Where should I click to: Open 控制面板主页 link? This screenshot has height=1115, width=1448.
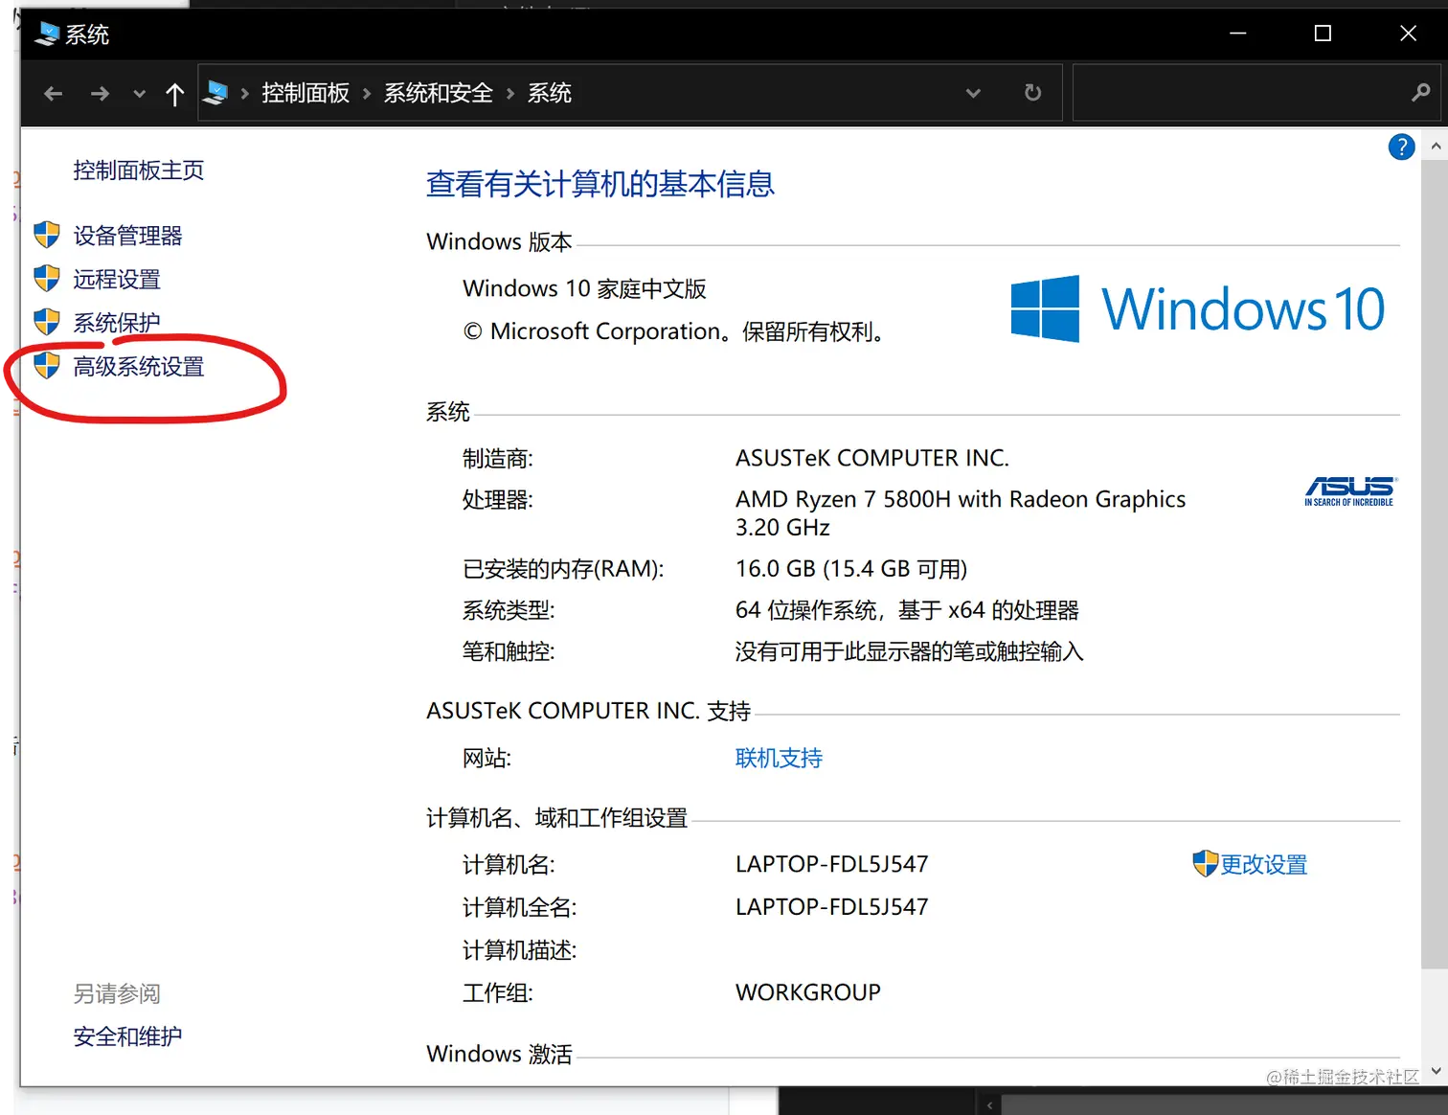click(139, 171)
